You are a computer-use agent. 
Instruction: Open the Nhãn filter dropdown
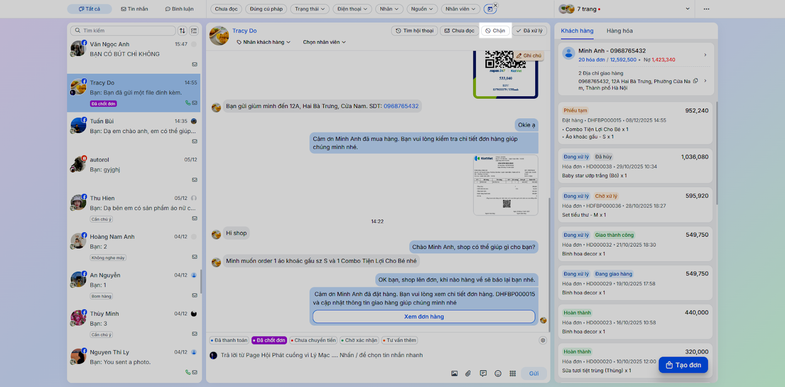[x=390, y=9]
